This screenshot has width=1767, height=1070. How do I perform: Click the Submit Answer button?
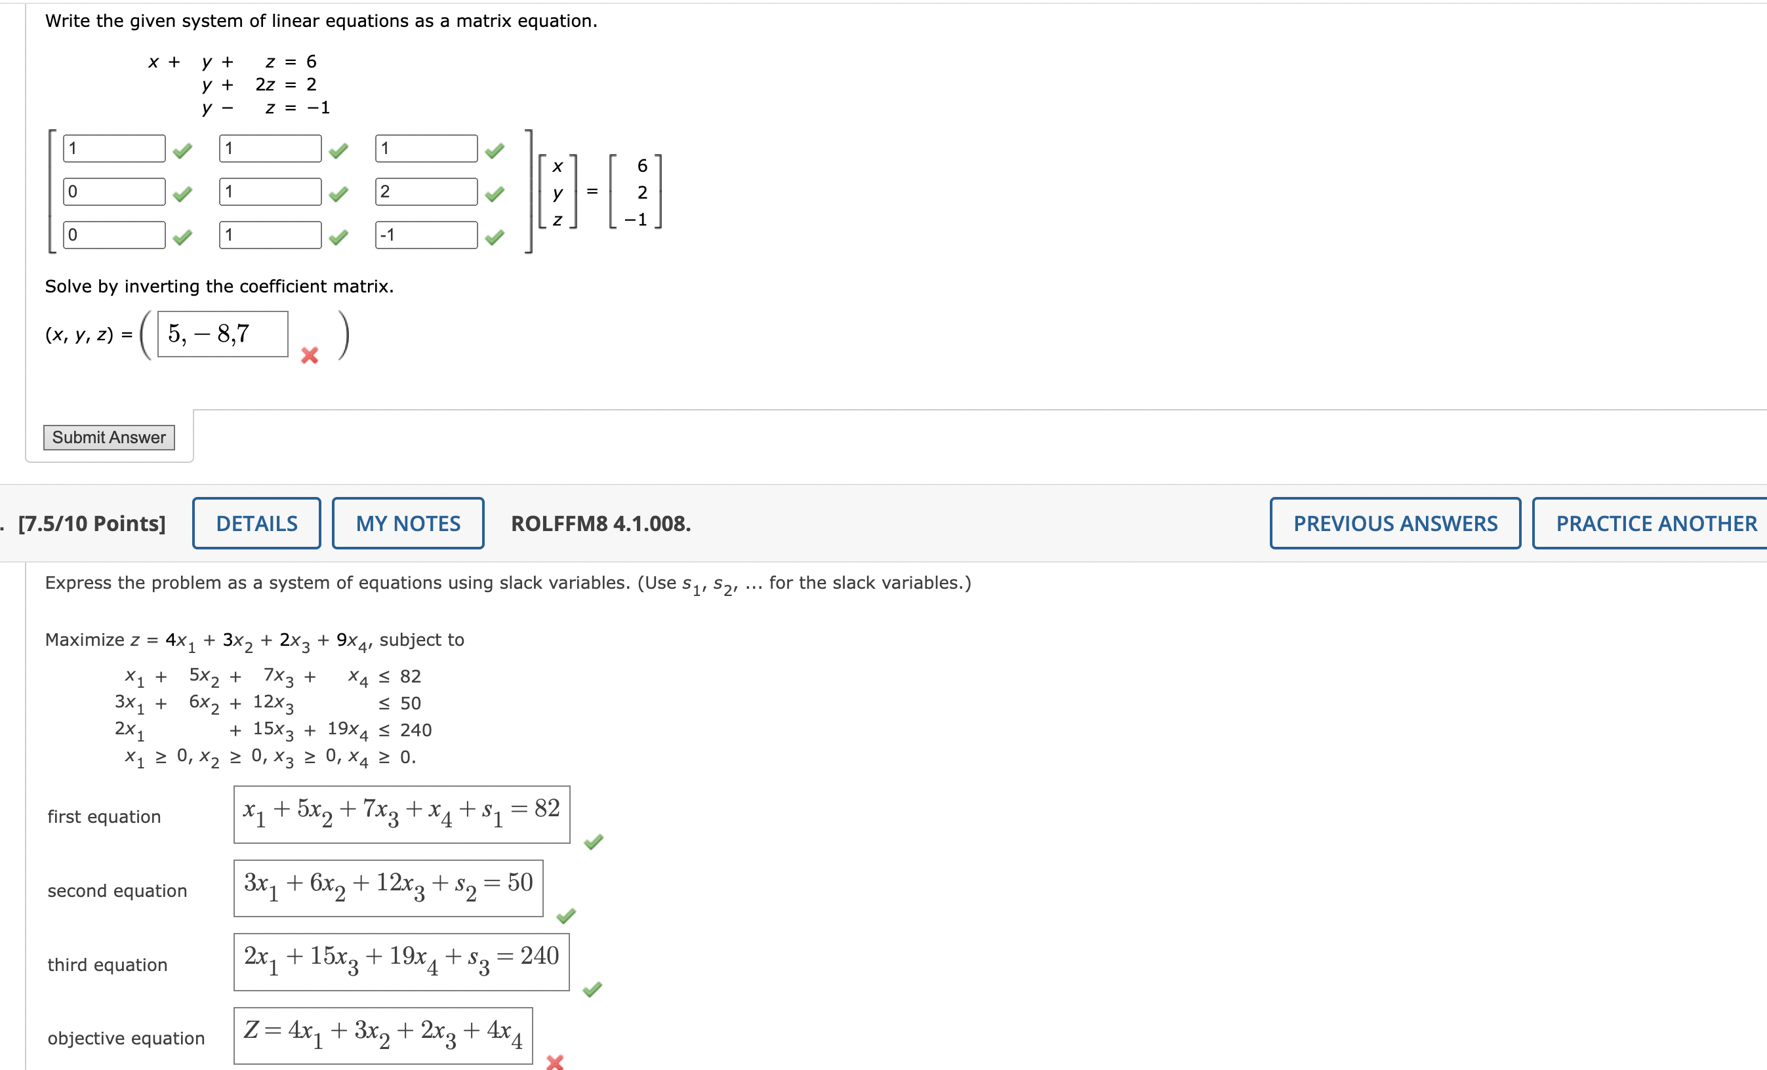pos(109,437)
